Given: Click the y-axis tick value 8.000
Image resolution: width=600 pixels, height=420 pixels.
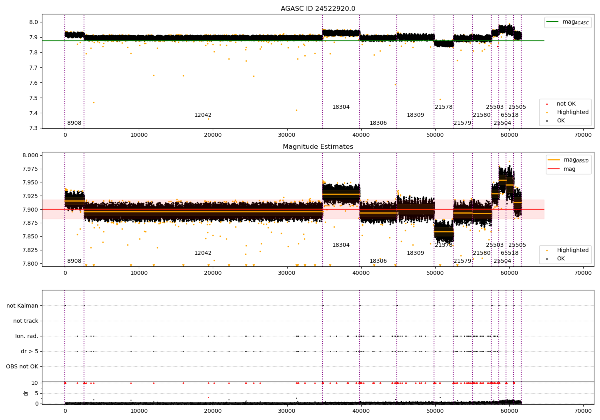Looking at the screenshot, I should point(30,156).
